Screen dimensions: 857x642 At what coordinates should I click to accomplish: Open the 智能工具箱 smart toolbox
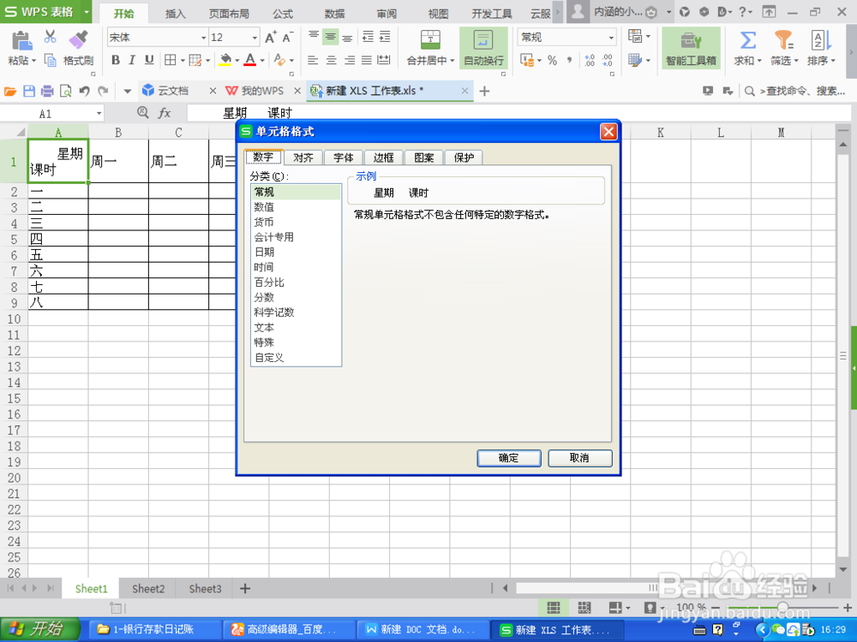pos(691,50)
